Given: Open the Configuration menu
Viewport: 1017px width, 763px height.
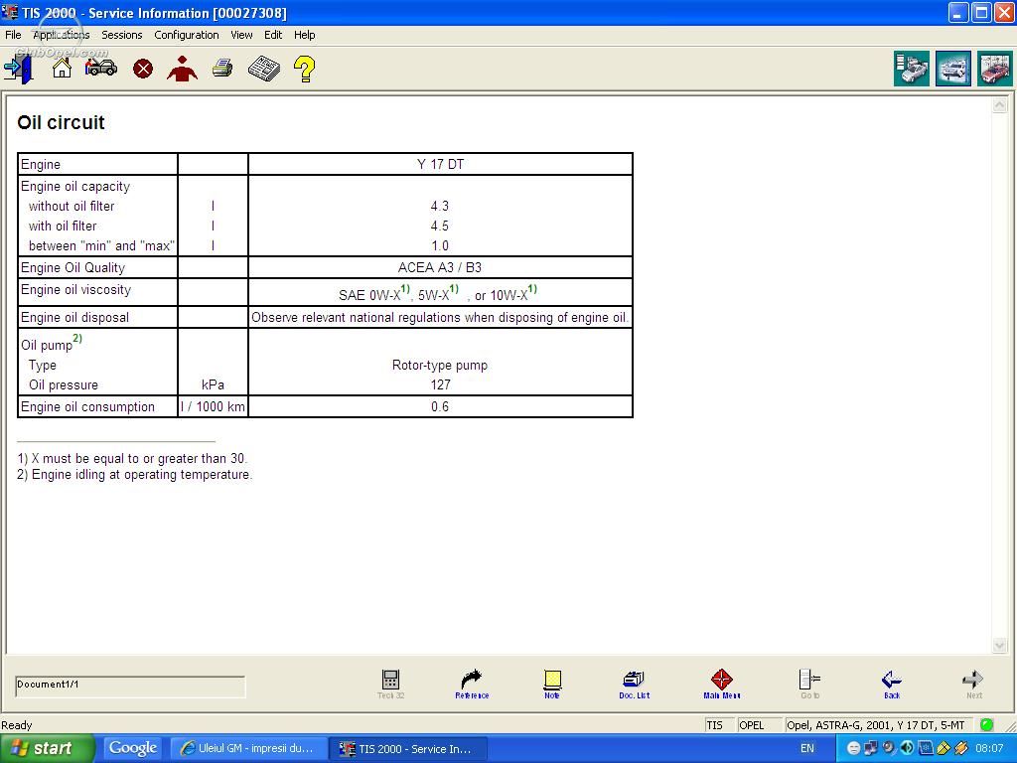Looking at the screenshot, I should pyautogui.click(x=186, y=35).
